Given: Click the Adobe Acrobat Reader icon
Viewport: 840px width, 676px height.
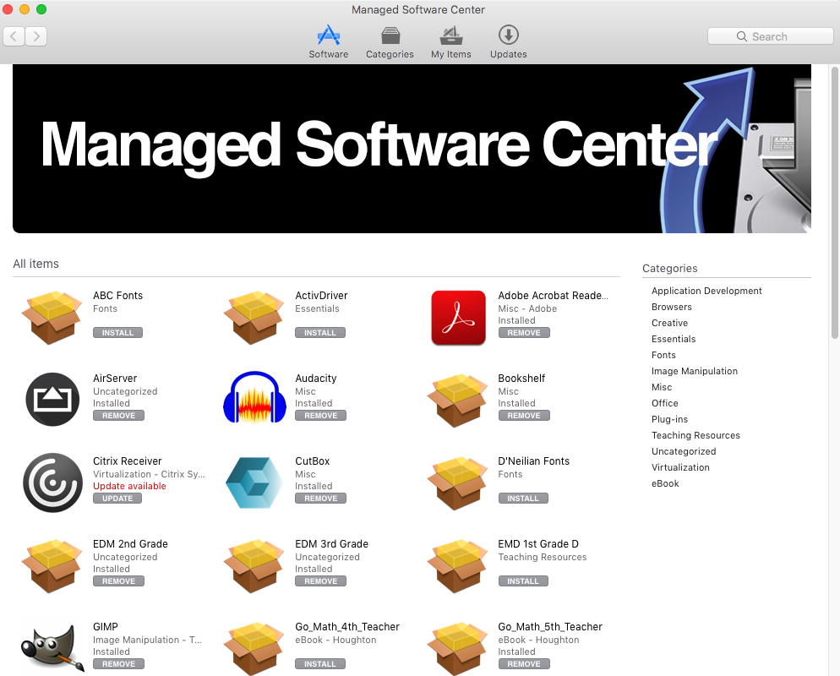Looking at the screenshot, I should pos(458,318).
